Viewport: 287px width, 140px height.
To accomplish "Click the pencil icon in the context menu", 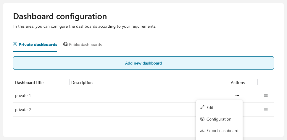I will pos(202,108).
